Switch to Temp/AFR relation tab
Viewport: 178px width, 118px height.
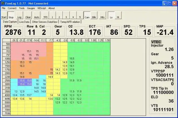point(70,22)
